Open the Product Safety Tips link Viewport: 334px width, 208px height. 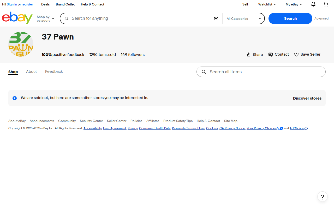coord(178,121)
